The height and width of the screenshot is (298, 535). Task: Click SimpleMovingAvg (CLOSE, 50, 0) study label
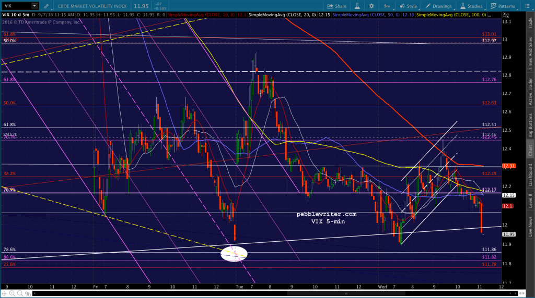366,15
